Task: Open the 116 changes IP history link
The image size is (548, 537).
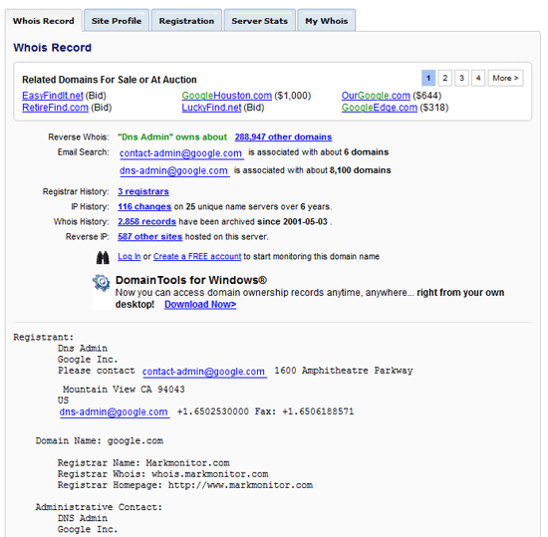Action: (144, 206)
